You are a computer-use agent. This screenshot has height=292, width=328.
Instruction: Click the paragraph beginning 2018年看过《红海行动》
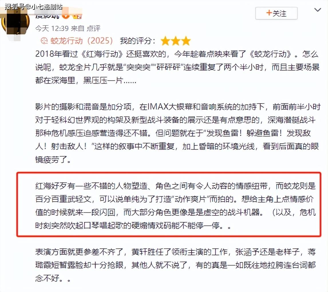(177, 67)
